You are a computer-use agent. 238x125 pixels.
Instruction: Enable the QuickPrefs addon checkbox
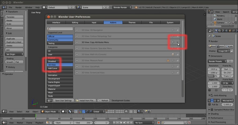pos(177,66)
